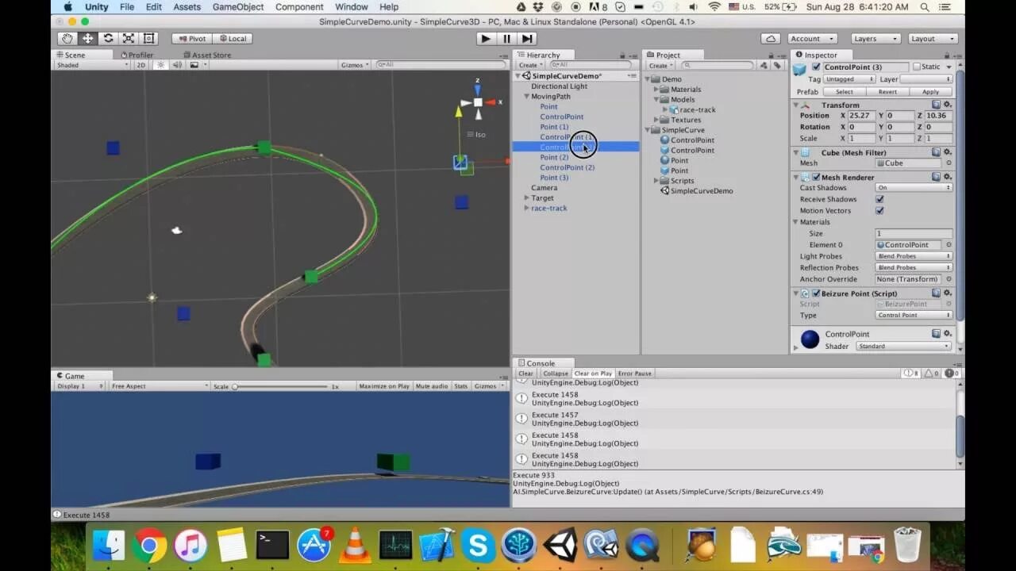Open the Window menu
The height and width of the screenshot is (571, 1016).
pyautogui.click(x=351, y=7)
